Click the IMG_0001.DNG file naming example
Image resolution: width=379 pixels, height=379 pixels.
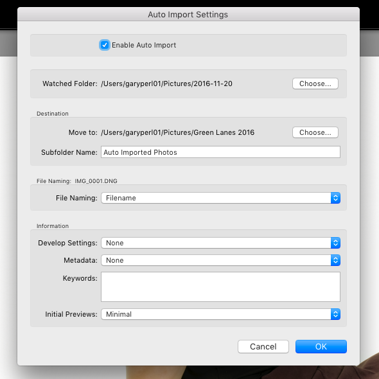96,181
